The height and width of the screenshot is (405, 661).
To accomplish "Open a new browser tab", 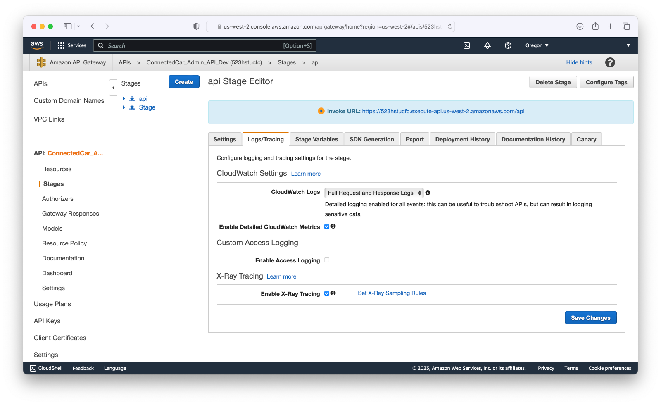I will [x=611, y=26].
